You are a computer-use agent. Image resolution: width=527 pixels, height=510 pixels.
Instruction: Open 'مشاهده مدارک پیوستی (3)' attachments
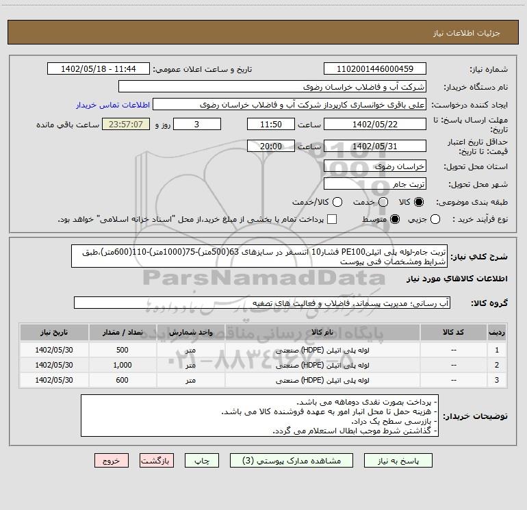pyautogui.click(x=292, y=461)
